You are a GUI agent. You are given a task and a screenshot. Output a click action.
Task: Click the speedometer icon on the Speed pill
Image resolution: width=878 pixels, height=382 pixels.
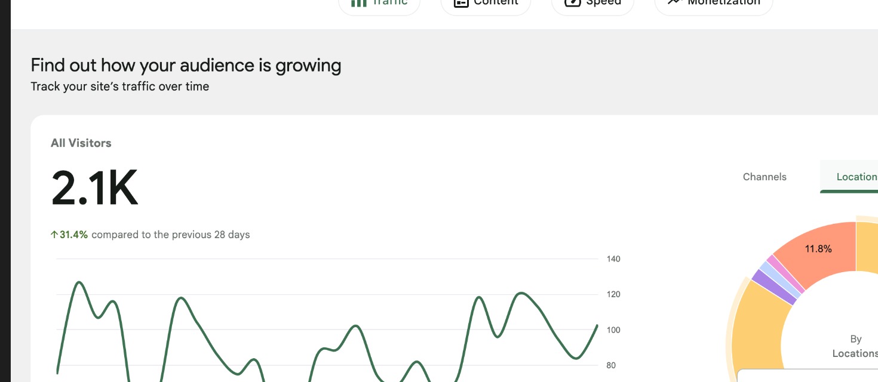coord(572,2)
